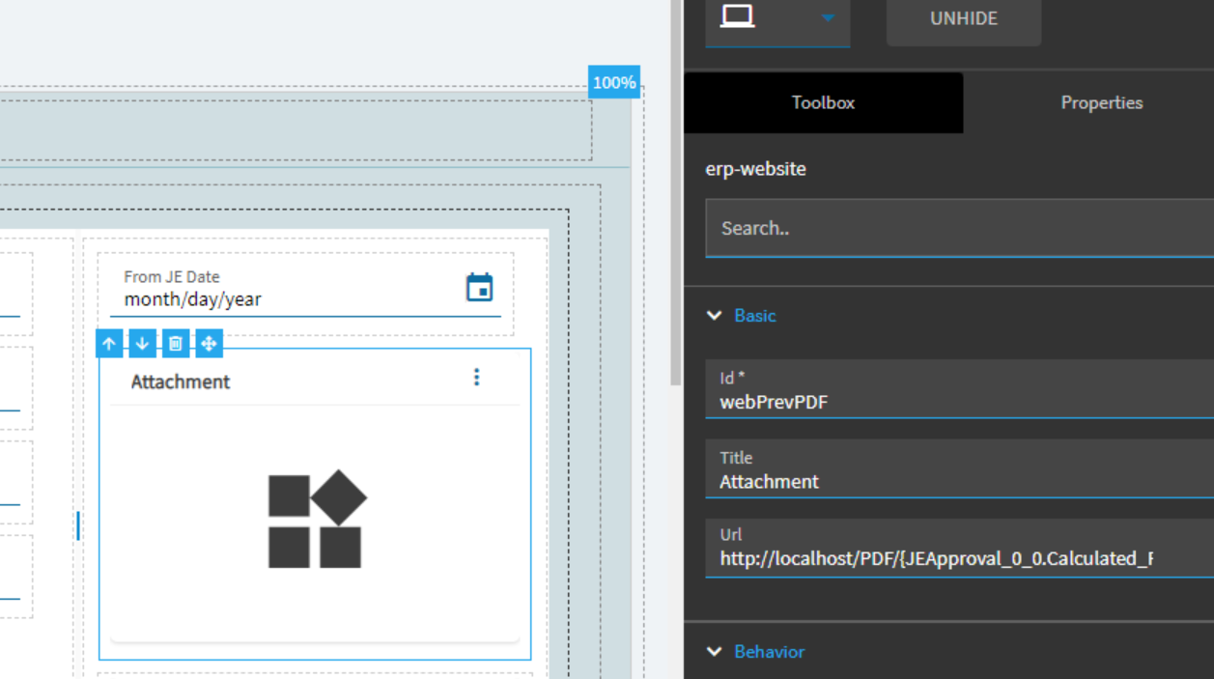
Task: Click in the Search.. field
Action: click(x=960, y=228)
